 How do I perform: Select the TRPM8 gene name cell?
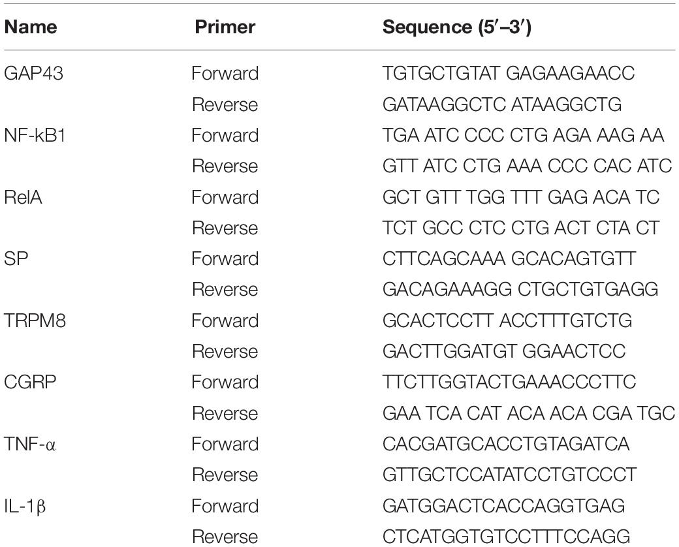point(35,320)
